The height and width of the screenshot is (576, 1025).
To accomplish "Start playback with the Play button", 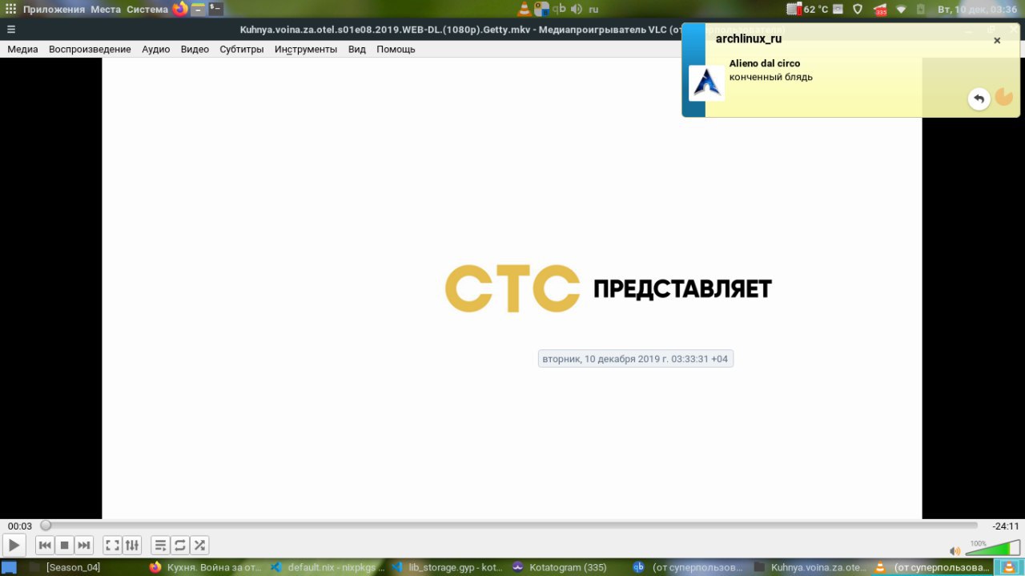I will click(14, 546).
